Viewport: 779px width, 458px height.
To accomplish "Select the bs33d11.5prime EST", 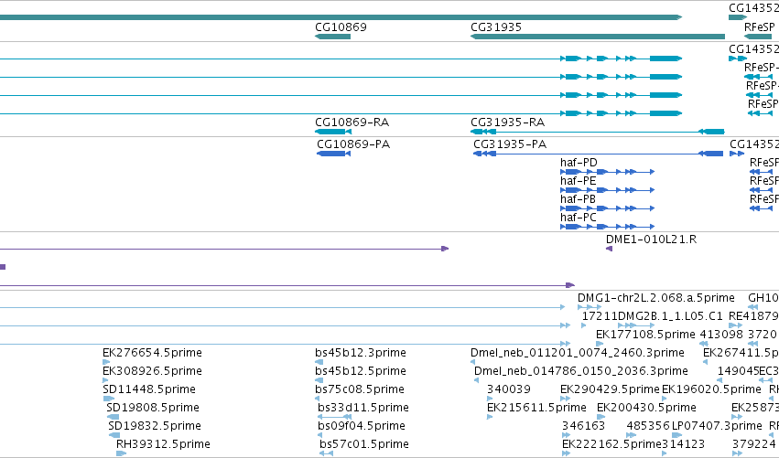I will [x=334, y=417].
